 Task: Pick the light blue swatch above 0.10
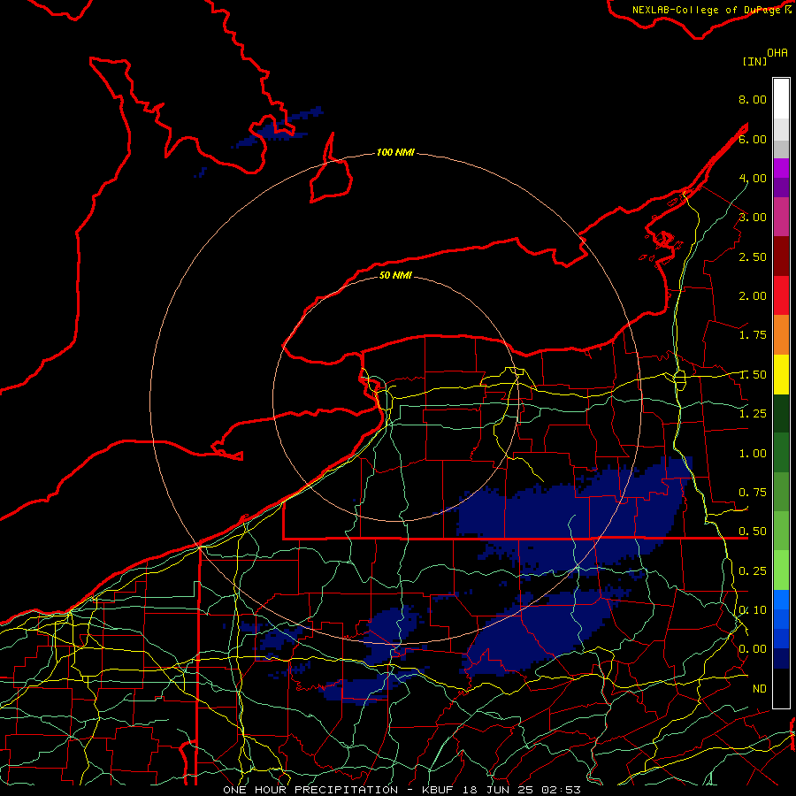point(781,600)
